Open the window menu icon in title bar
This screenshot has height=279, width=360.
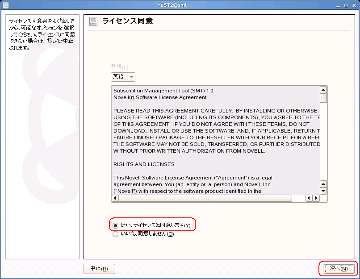tap(6, 5)
